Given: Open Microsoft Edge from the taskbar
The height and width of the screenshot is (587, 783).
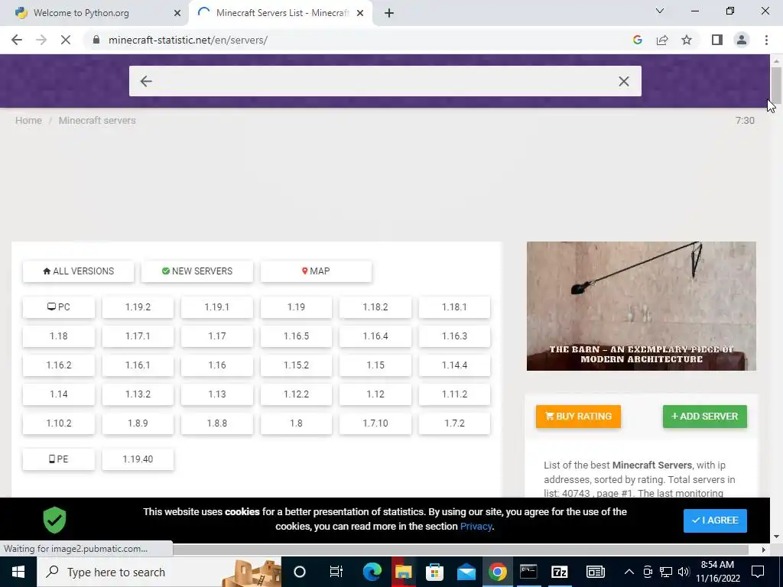Looking at the screenshot, I should pos(372,572).
